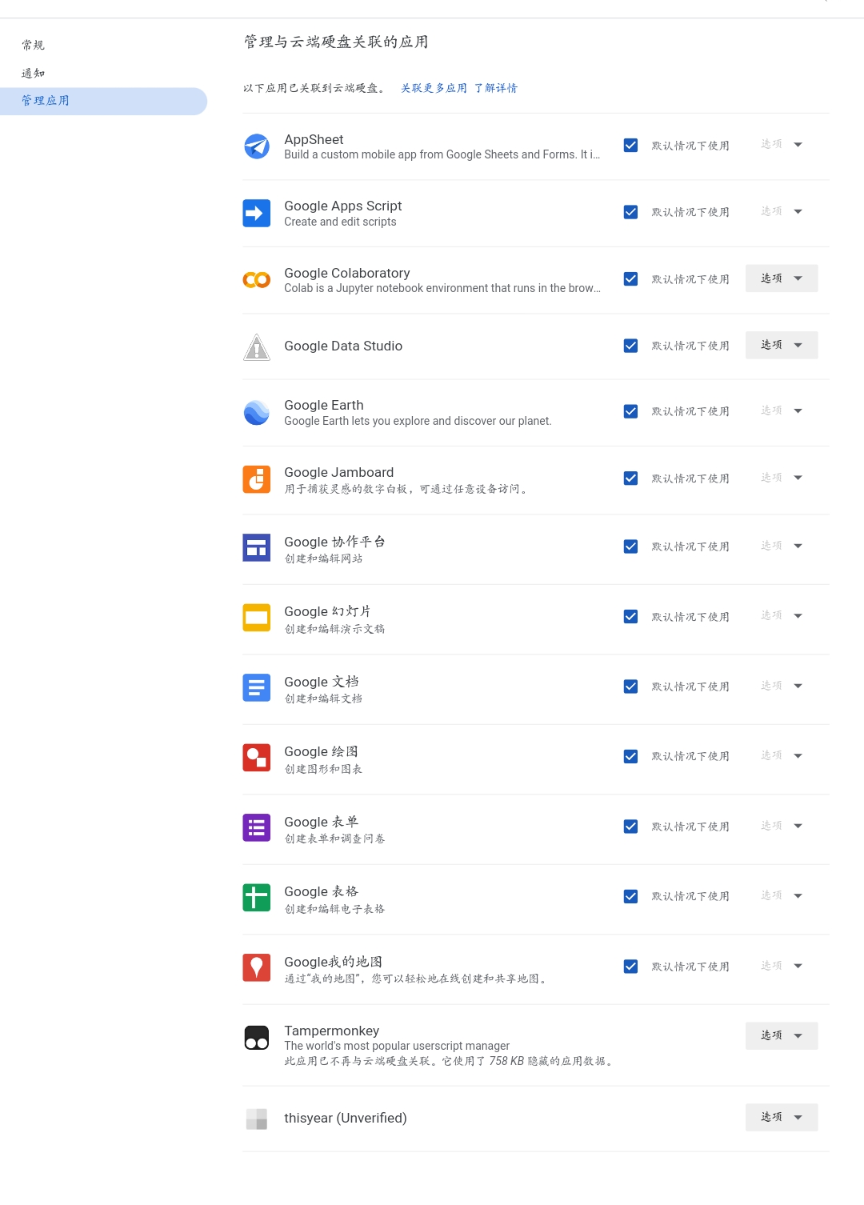
Task: Toggle default use checkbox for Google我的地图
Action: 630,967
